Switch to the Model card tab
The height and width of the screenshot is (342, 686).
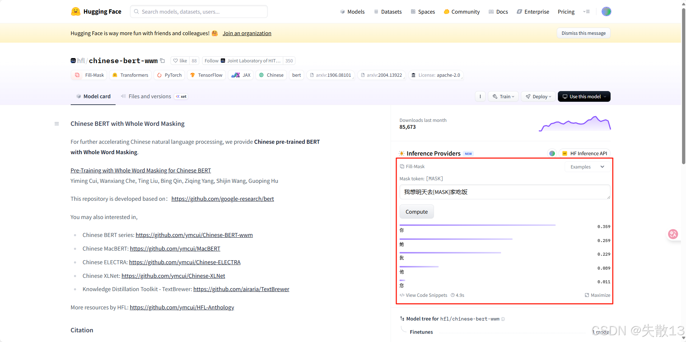point(93,96)
